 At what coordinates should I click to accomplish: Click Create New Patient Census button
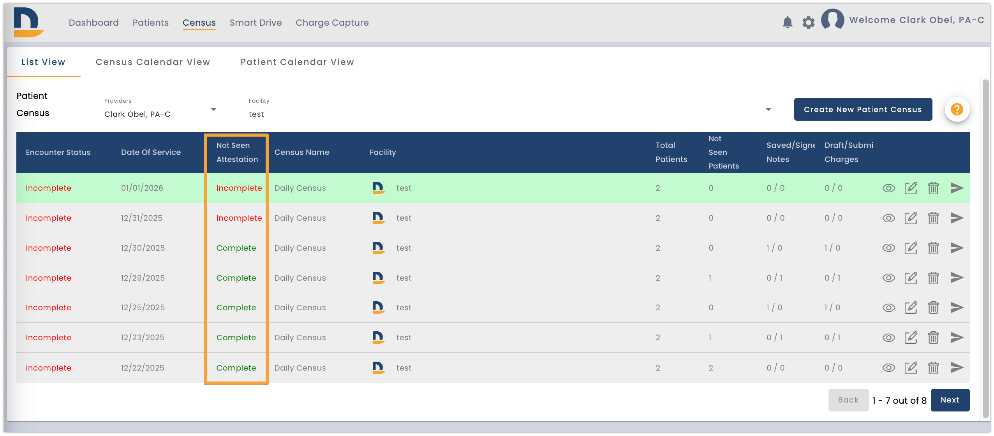click(x=863, y=109)
